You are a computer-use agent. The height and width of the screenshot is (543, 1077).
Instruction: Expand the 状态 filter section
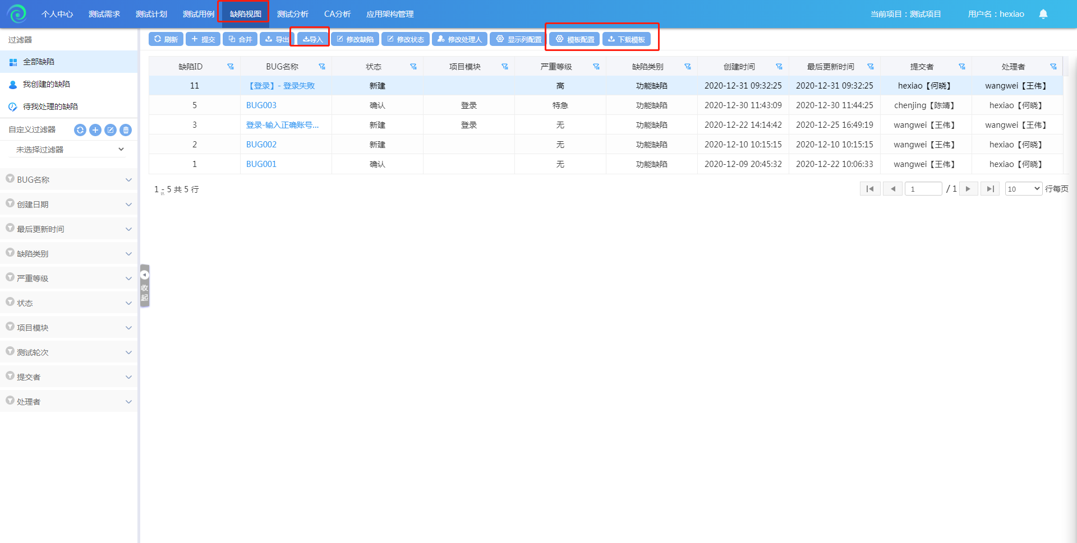(68, 303)
